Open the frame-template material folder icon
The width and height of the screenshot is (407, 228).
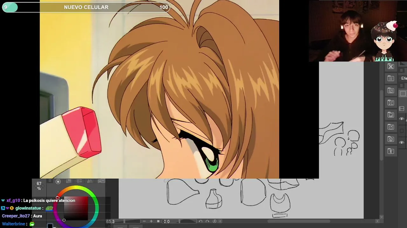(391, 91)
